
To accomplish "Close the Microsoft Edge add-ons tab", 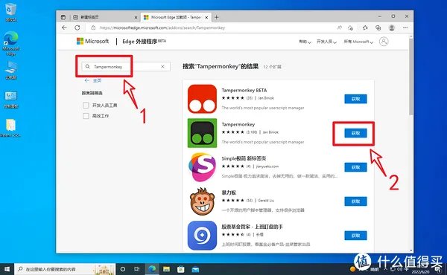I will point(206,17).
